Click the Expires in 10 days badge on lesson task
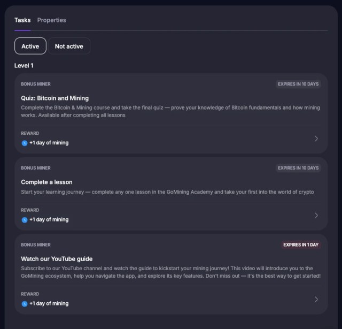342x329 pixels. click(x=298, y=168)
